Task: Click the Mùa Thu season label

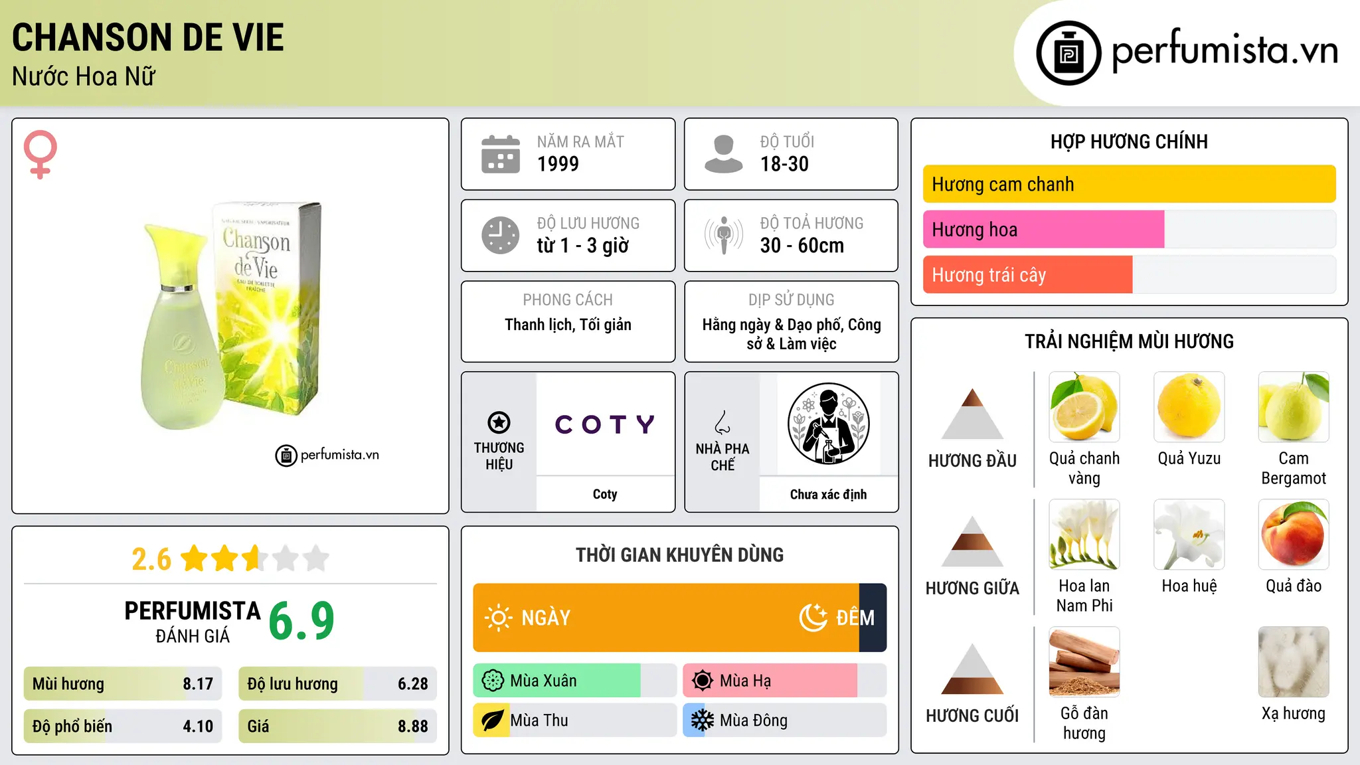Action: point(539,721)
